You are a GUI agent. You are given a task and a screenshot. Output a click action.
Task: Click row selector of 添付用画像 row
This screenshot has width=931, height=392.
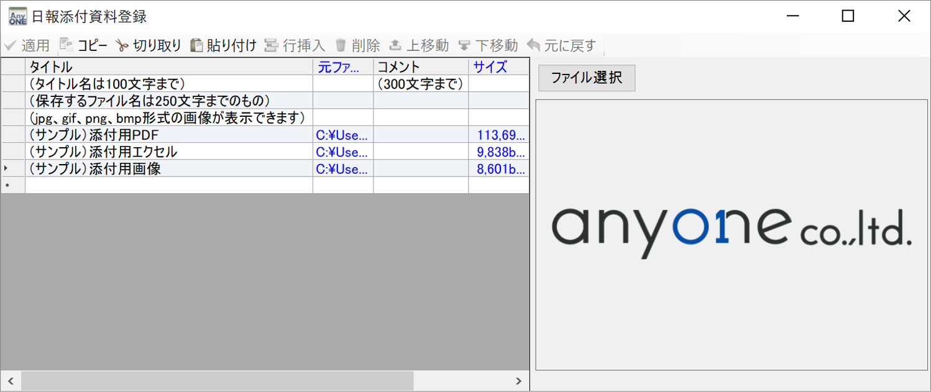point(12,168)
